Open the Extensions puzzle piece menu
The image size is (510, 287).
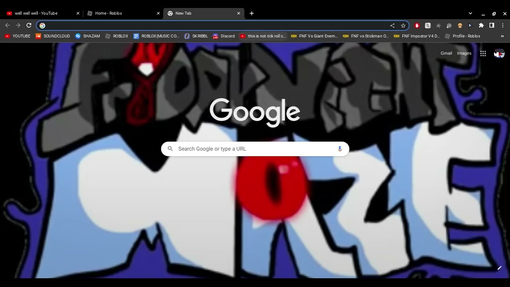[x=481, y=26]
